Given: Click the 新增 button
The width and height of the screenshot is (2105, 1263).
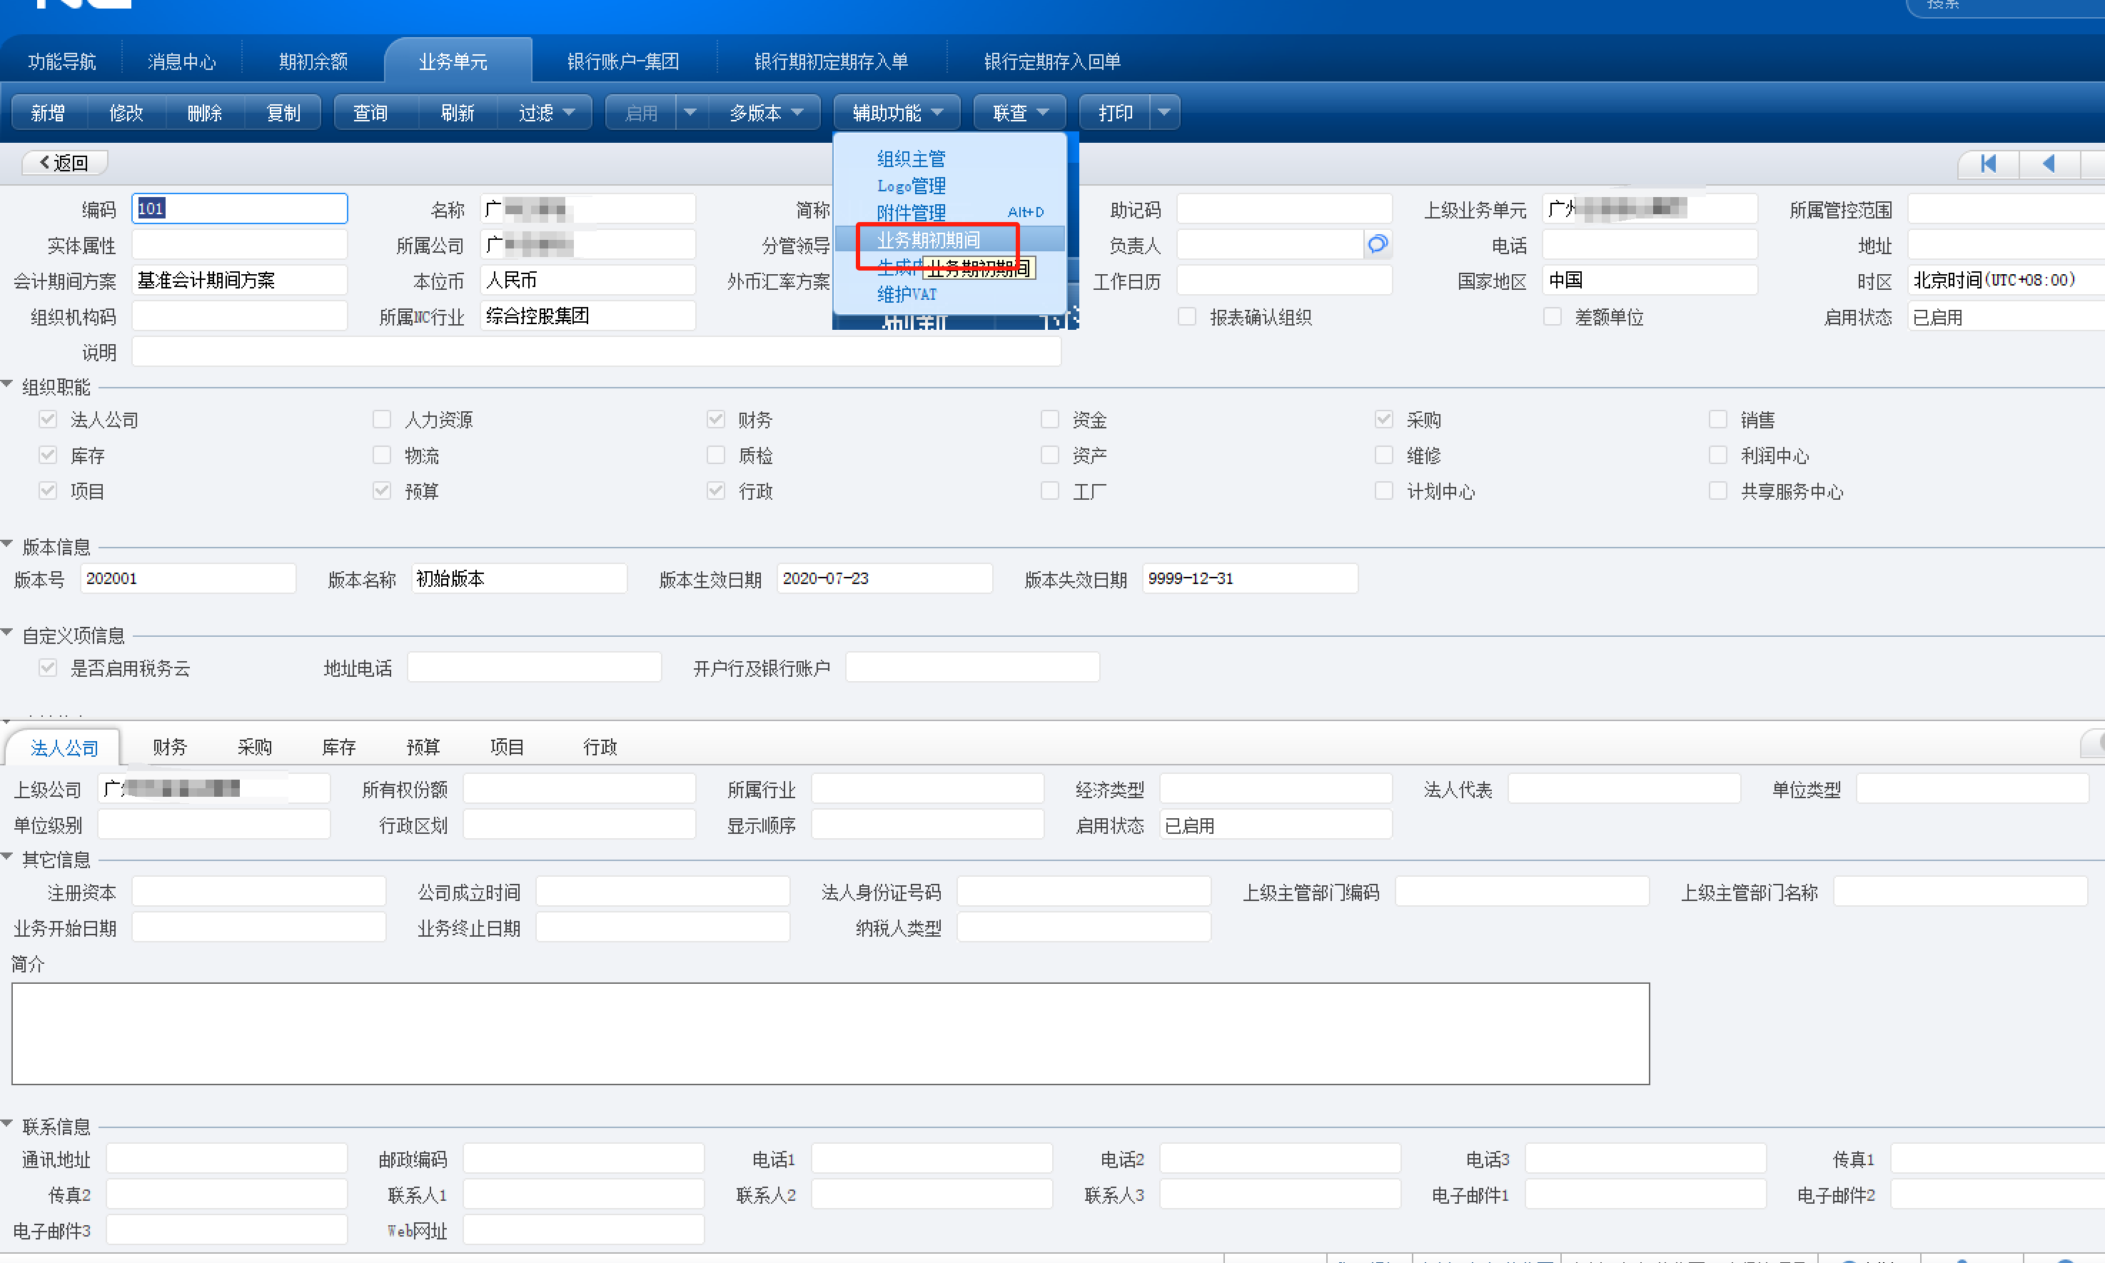Looking at the screenshot, I should click(x=48, y=112).
